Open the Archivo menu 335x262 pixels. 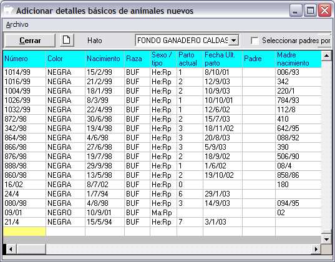pos(17,24)
